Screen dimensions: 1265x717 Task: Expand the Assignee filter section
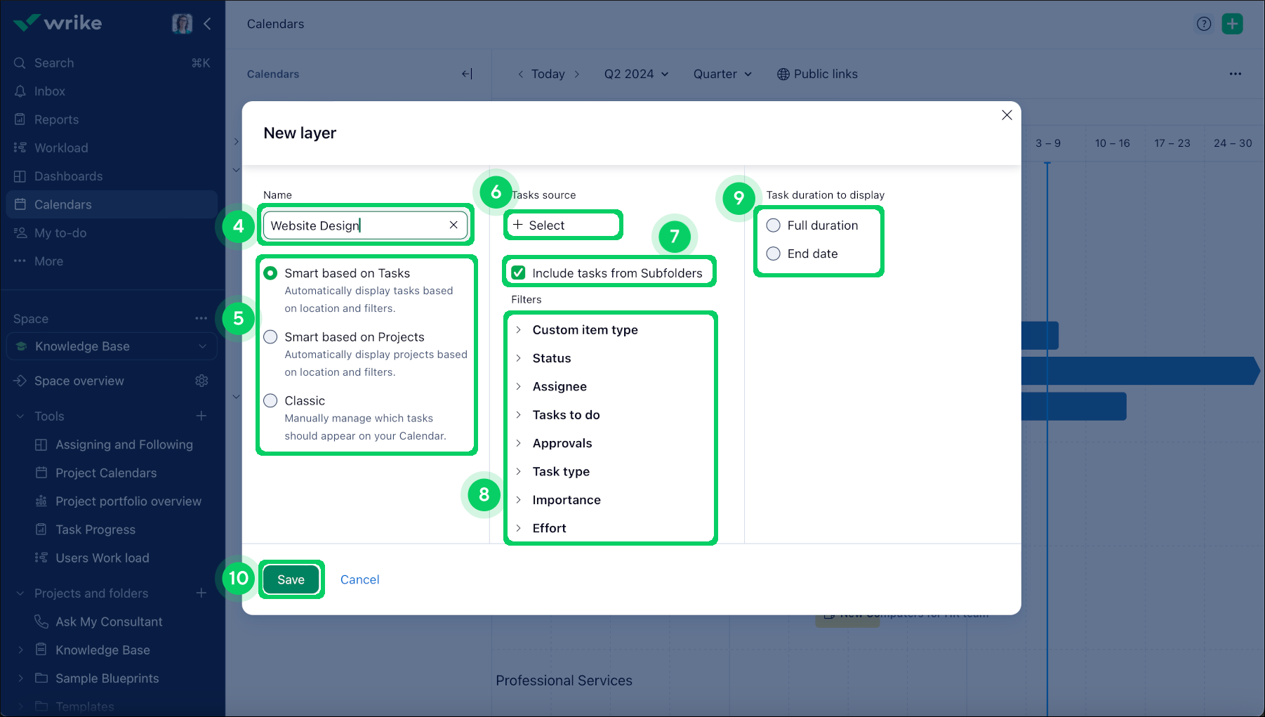pyautogui.click(x=559, y=386)
